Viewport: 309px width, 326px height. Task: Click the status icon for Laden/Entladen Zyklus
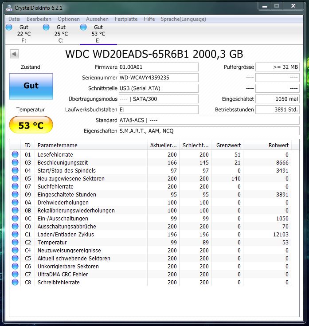coord(15,234)
